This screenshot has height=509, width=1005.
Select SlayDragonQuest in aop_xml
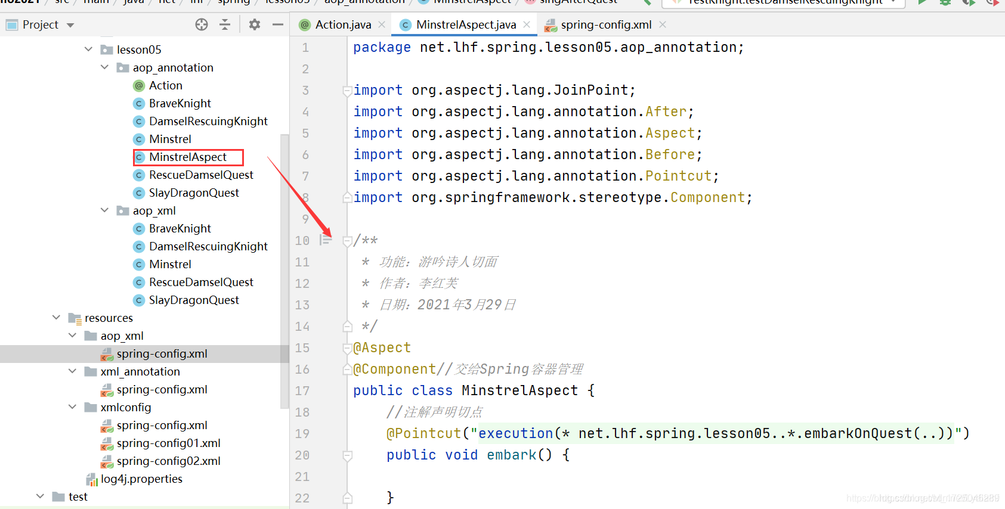coord(194,300)
